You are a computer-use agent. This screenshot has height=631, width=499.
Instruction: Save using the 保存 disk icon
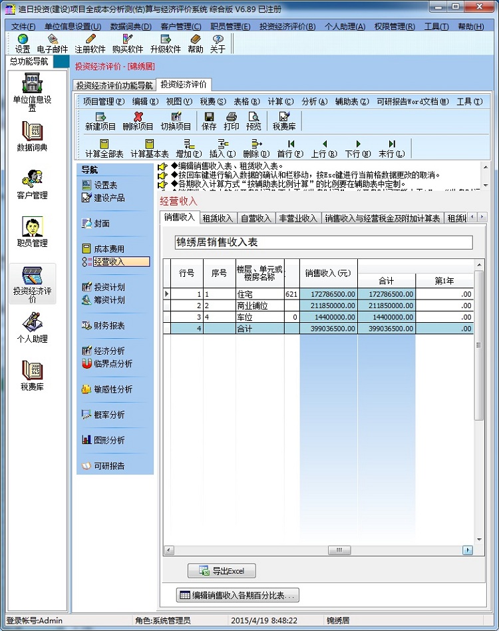click(209, 121)
